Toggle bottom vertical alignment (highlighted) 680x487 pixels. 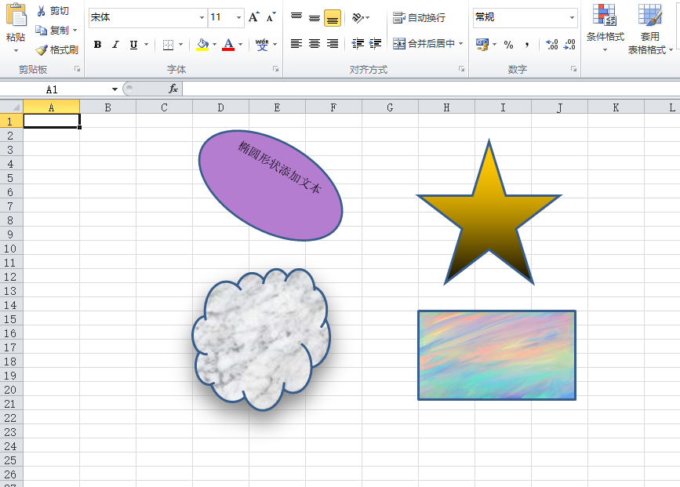point(333,18)
